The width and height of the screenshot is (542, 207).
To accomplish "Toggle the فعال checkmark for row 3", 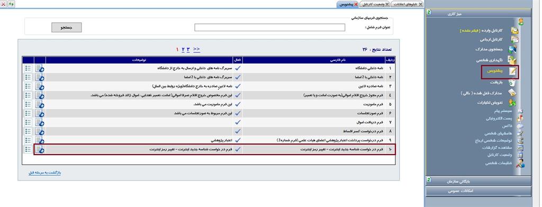I will (x=238, y=86).
